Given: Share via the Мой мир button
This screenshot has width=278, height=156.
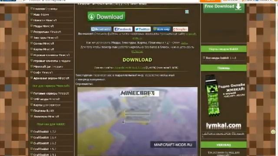Looking at the screenshot, I should point(162,29).
